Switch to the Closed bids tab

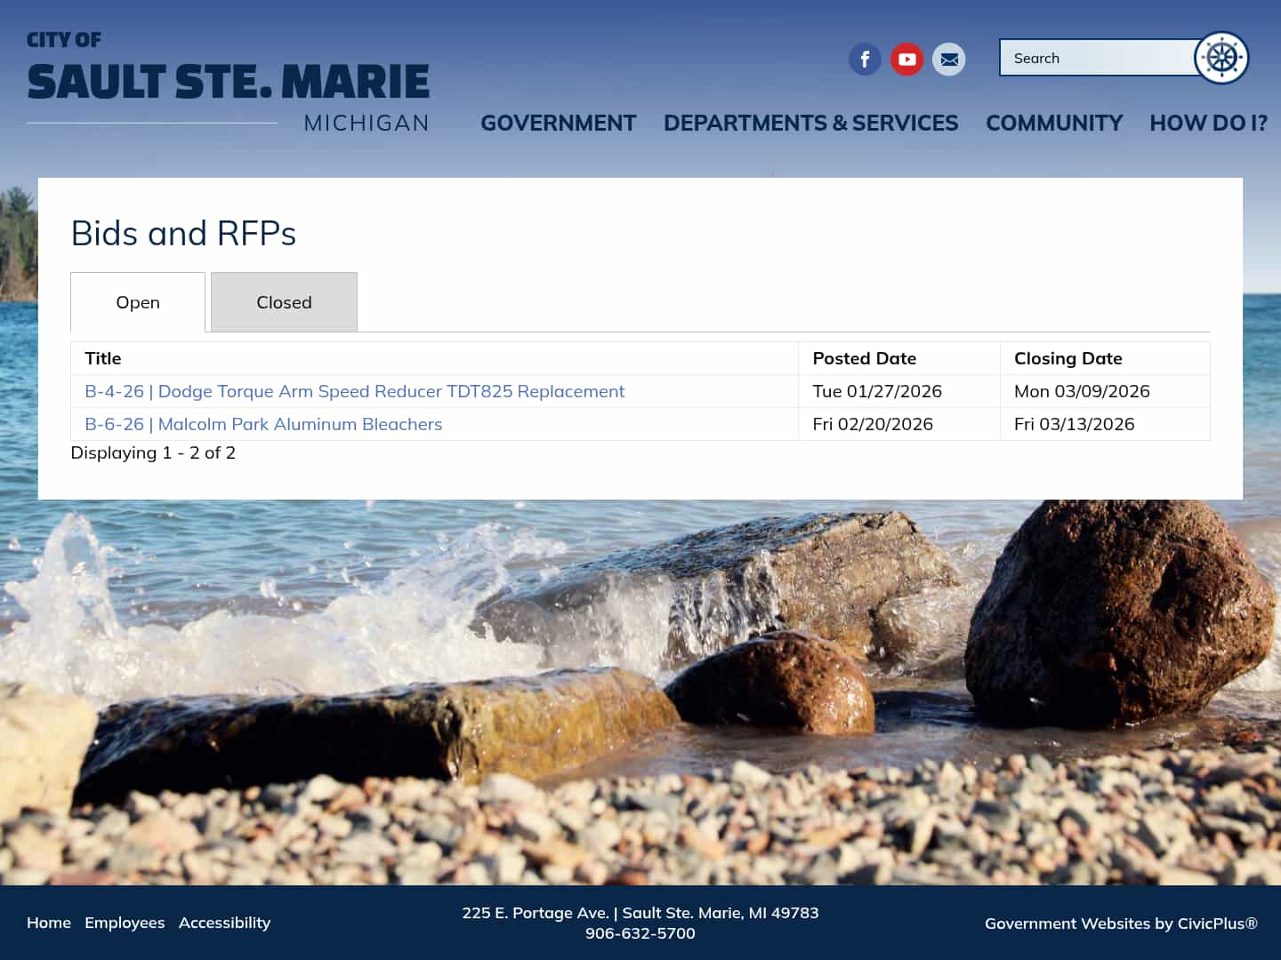click(284, 301)
